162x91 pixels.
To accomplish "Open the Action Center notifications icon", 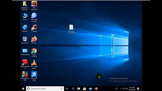I will click(138, 89).
